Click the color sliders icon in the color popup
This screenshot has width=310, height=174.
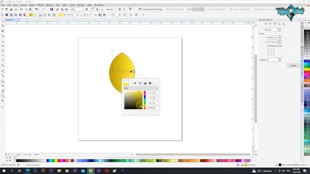click(140, 83)
